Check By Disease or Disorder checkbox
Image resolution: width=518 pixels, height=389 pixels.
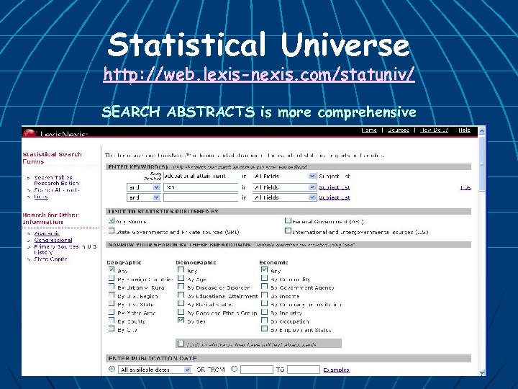coord(181,287)
